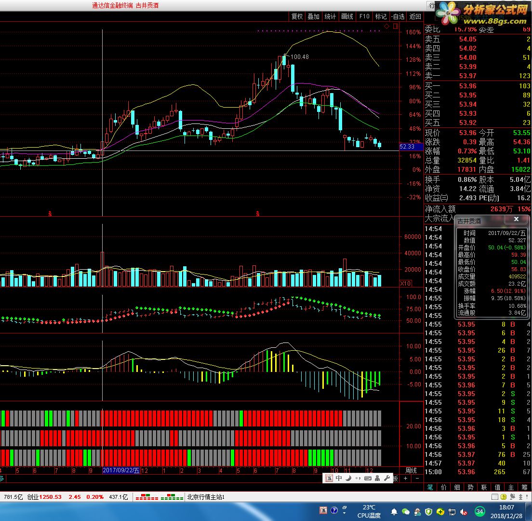
Task: Click the CPU温度 23℃ widget
Action: pyautogui.click(x=369, y=511)
